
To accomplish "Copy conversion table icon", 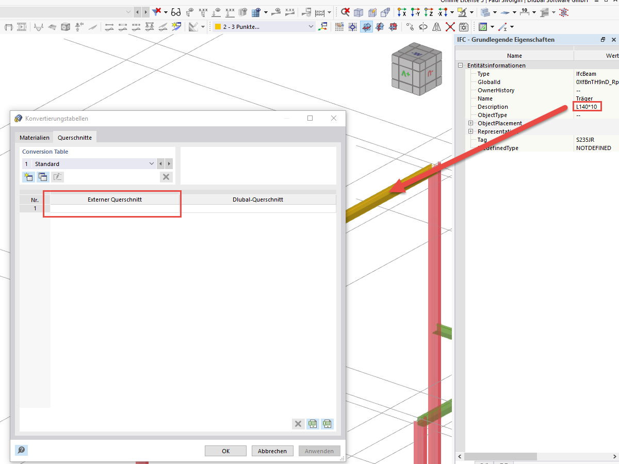I will tap(43, 177).
